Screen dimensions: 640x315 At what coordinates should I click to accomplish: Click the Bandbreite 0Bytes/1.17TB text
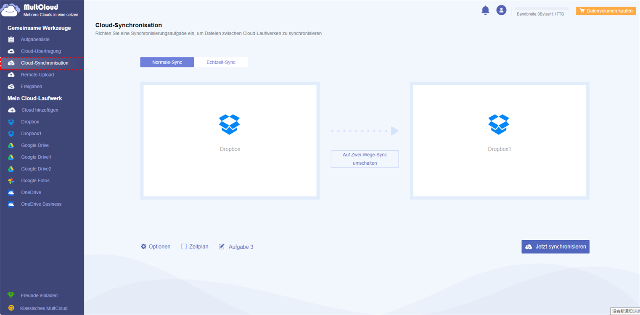(x=540, y=14)
